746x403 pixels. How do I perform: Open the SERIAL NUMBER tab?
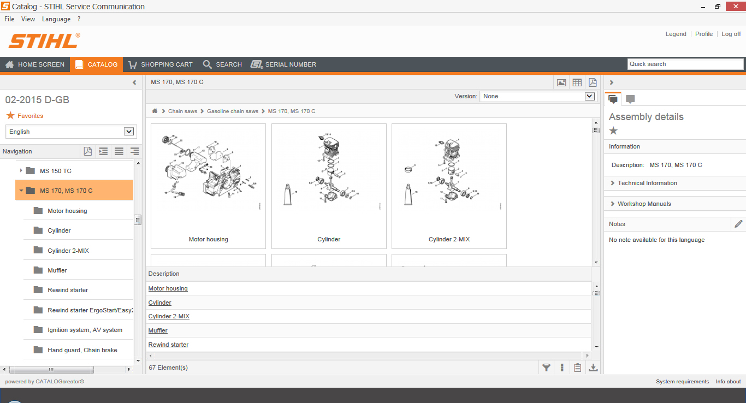click(x=283, y=64)
